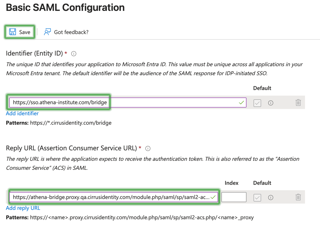
Task: Click green validation checkmark in identifier field
Action: (241, 103)
